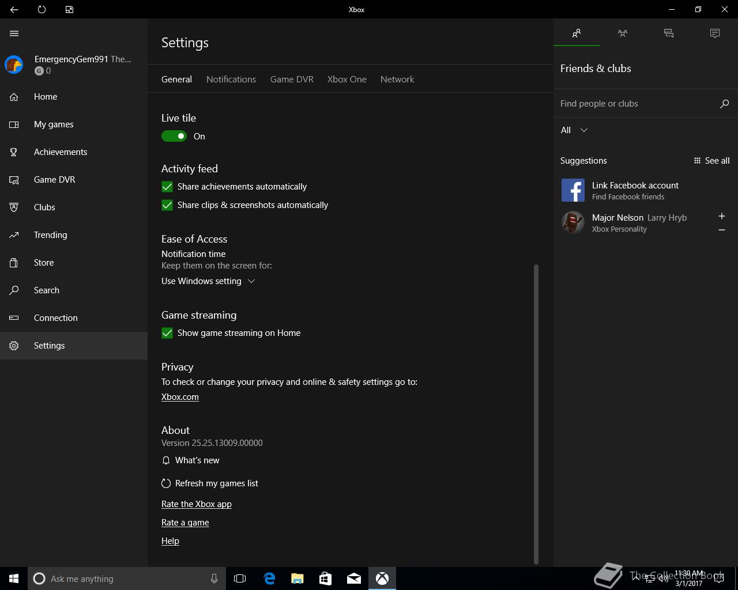This screenshot has width=738, height=590.
Task: Open Task View from the taskbar
Action: coord(240,578)
